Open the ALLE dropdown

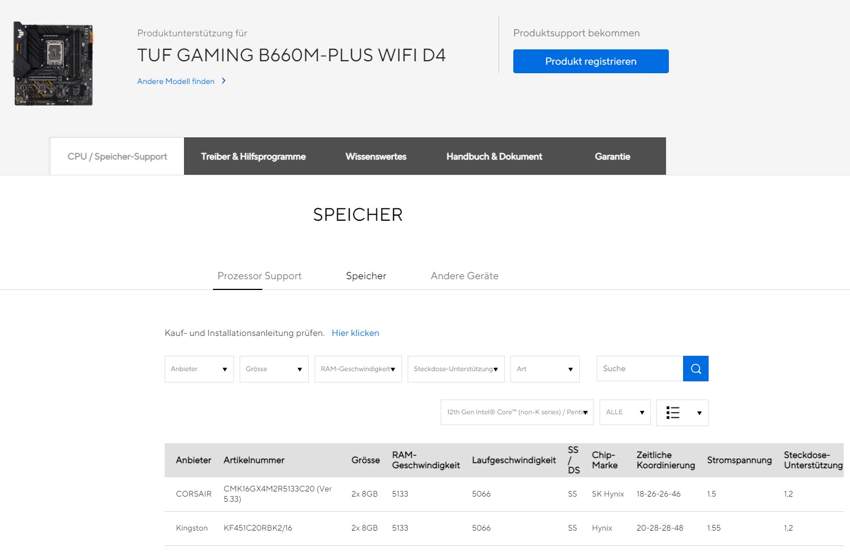[625, 413]
